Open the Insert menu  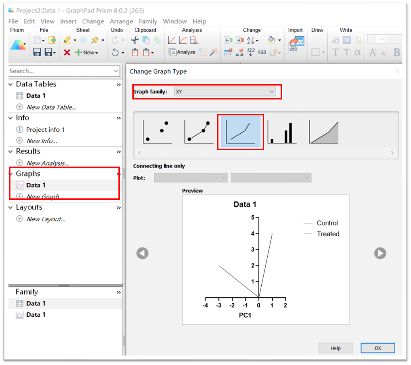coord(68,21)
